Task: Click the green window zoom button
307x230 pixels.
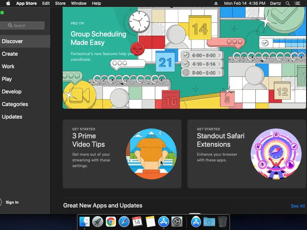Action: tap(2, 13)
